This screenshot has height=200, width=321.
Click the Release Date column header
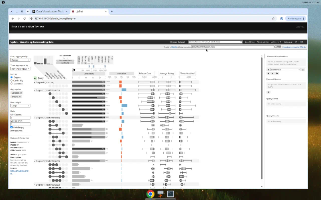pos(145,73)
